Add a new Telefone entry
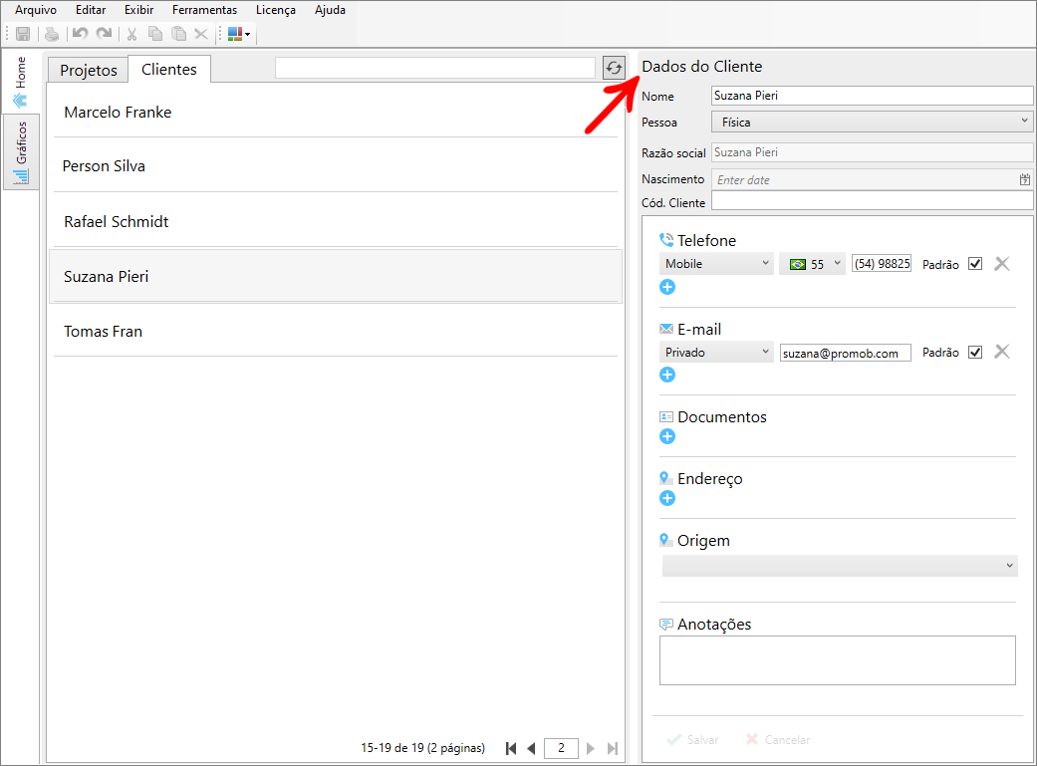The width and height of the screenshot is (1037, 766). click(667, 287)
